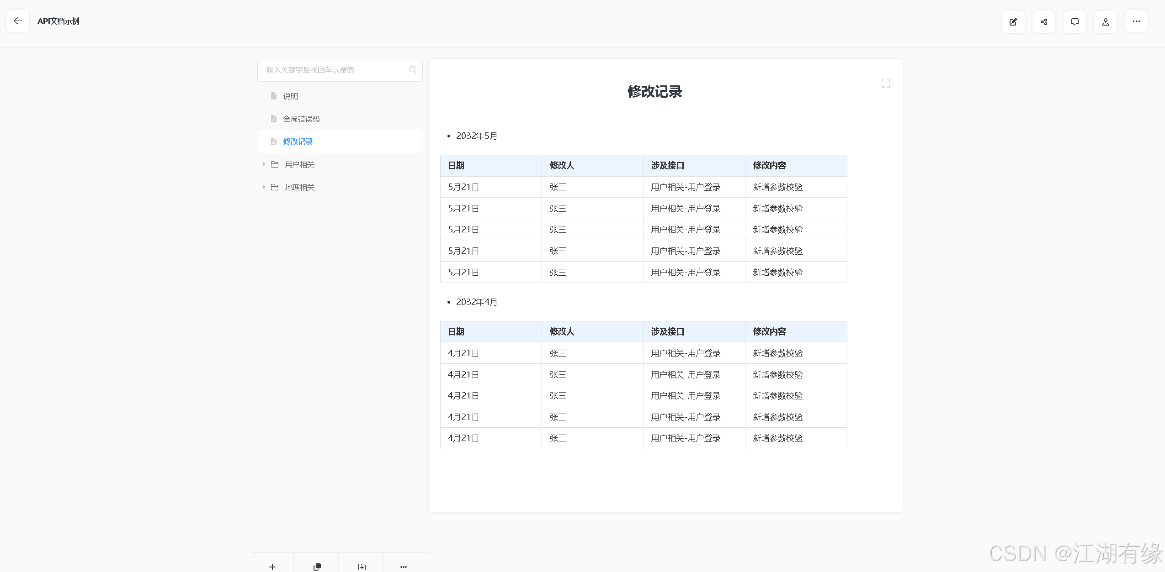Click the plus icon to add page
Image resolution: width=1165 pixels, height=572 pixels.
pyautogui.click(x=272, y=567)
